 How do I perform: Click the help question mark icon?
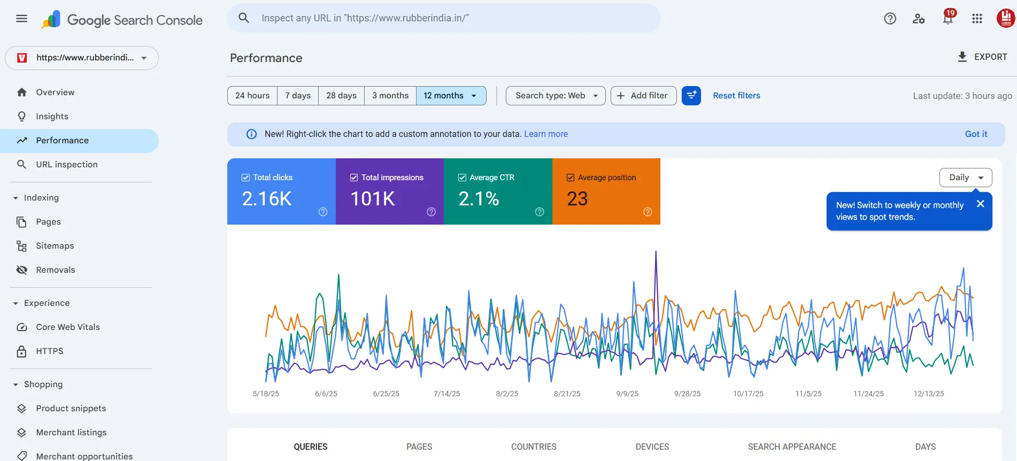[890, 19]
